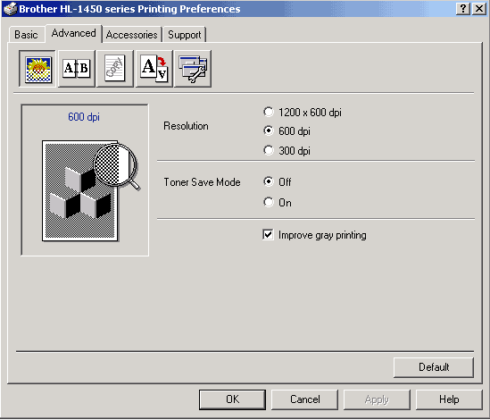490x420 pixels.
Task: Open the Device Options wrench icon
Action: (193, 69)
